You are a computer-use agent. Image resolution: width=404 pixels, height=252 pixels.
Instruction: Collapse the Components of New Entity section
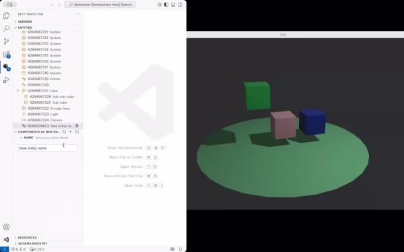click(x=15, y=132)
